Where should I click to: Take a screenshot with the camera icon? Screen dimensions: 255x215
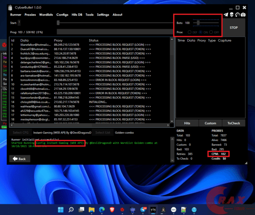[243, 15]
